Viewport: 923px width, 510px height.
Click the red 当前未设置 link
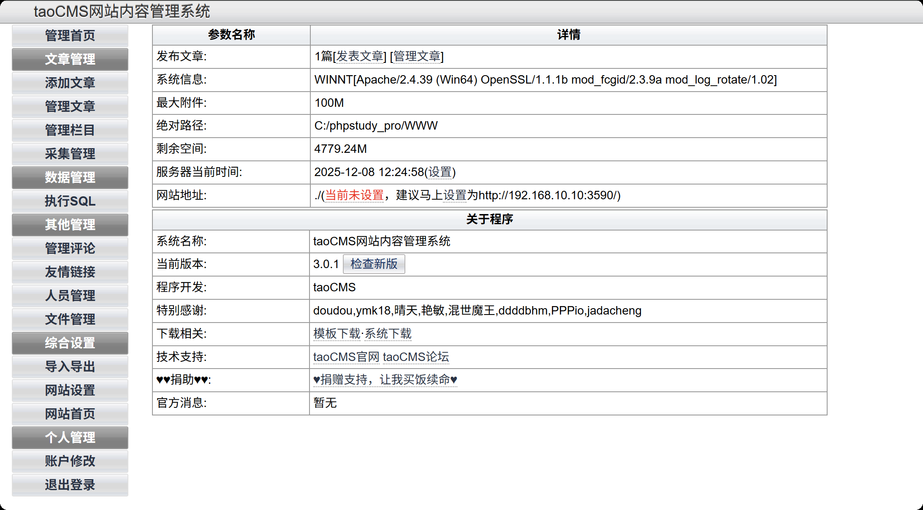354,195
